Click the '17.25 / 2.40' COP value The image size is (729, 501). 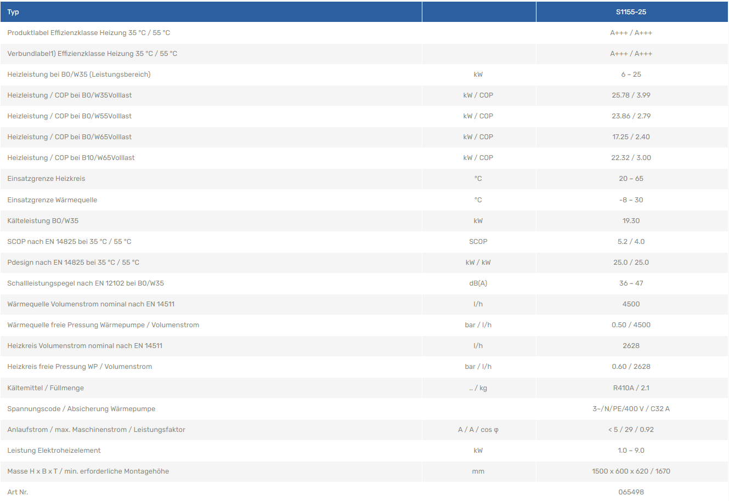631,137
